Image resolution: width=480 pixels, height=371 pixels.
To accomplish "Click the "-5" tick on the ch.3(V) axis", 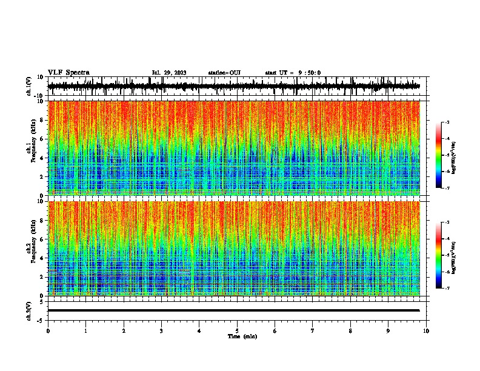I will click(41, 321).
